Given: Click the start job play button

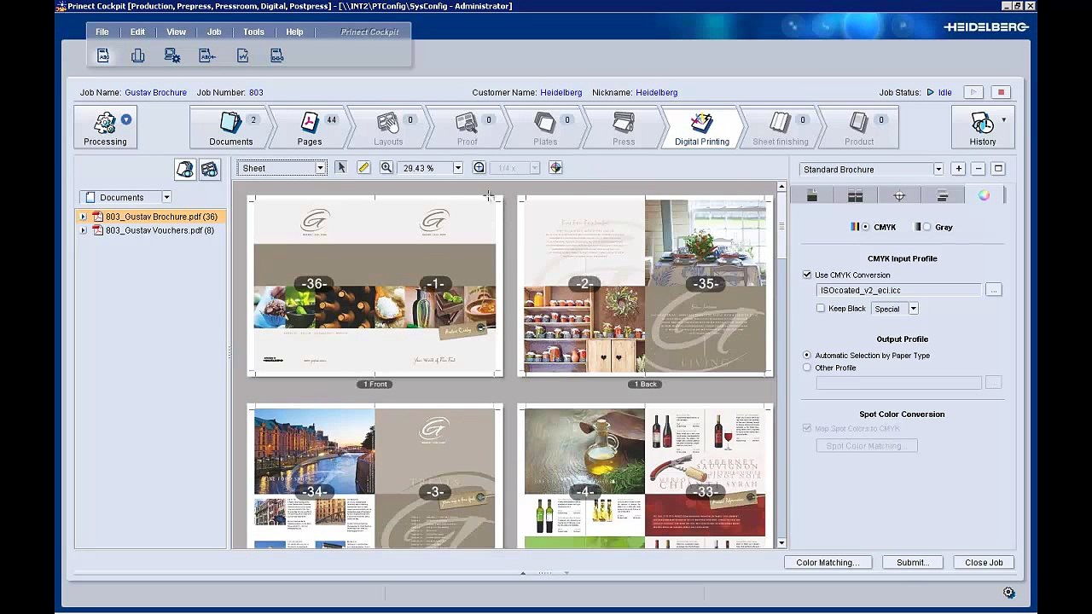Looking at the screenshot, I should click(973, 92).
